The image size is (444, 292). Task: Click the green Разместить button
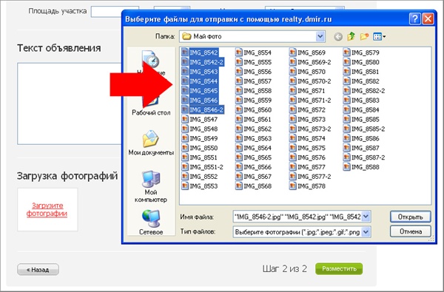tap(339, 269)
